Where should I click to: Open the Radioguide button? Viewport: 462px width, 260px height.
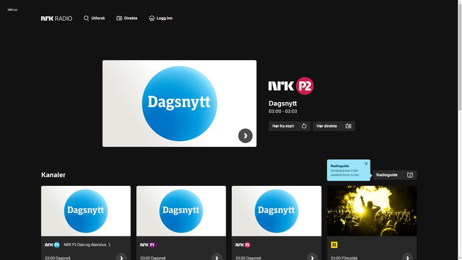click(x=395, y=175)
